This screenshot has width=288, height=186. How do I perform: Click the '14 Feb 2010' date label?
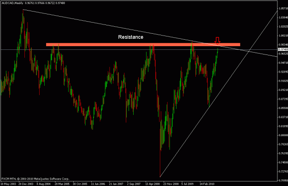point(207,184)
